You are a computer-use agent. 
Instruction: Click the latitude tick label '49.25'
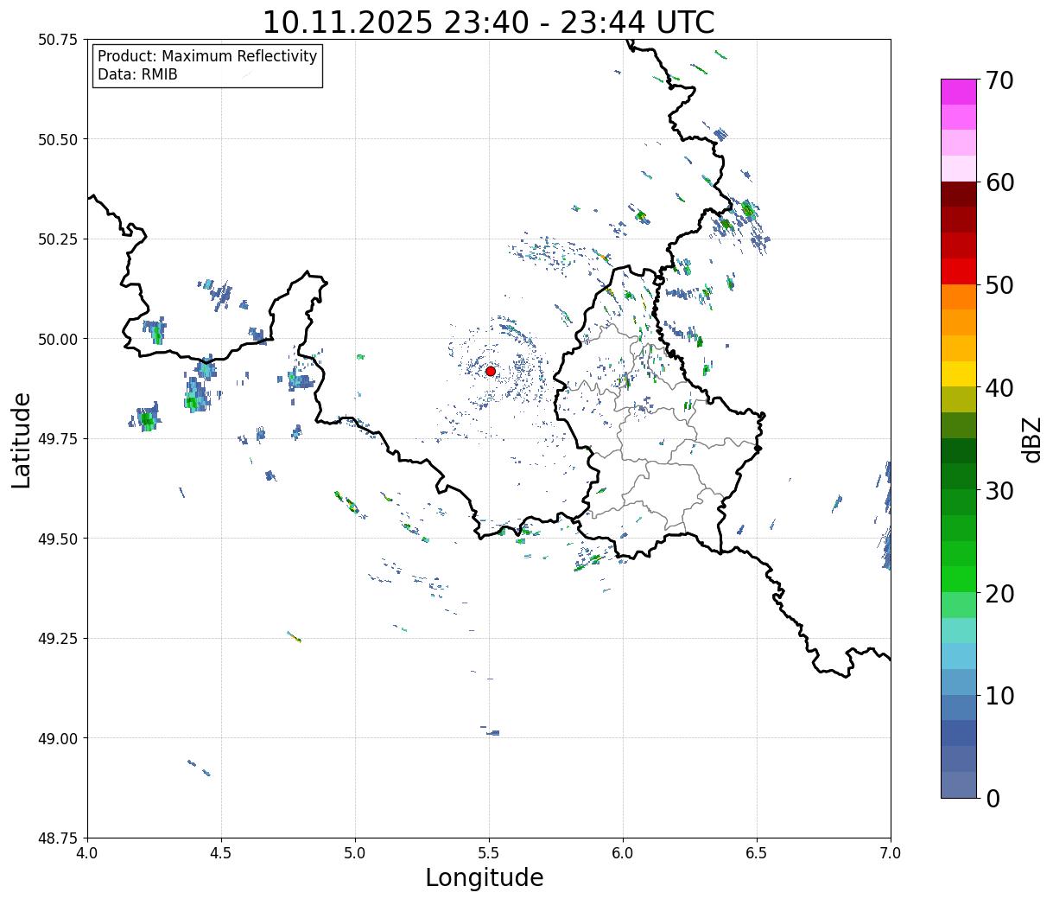point(59,639)
